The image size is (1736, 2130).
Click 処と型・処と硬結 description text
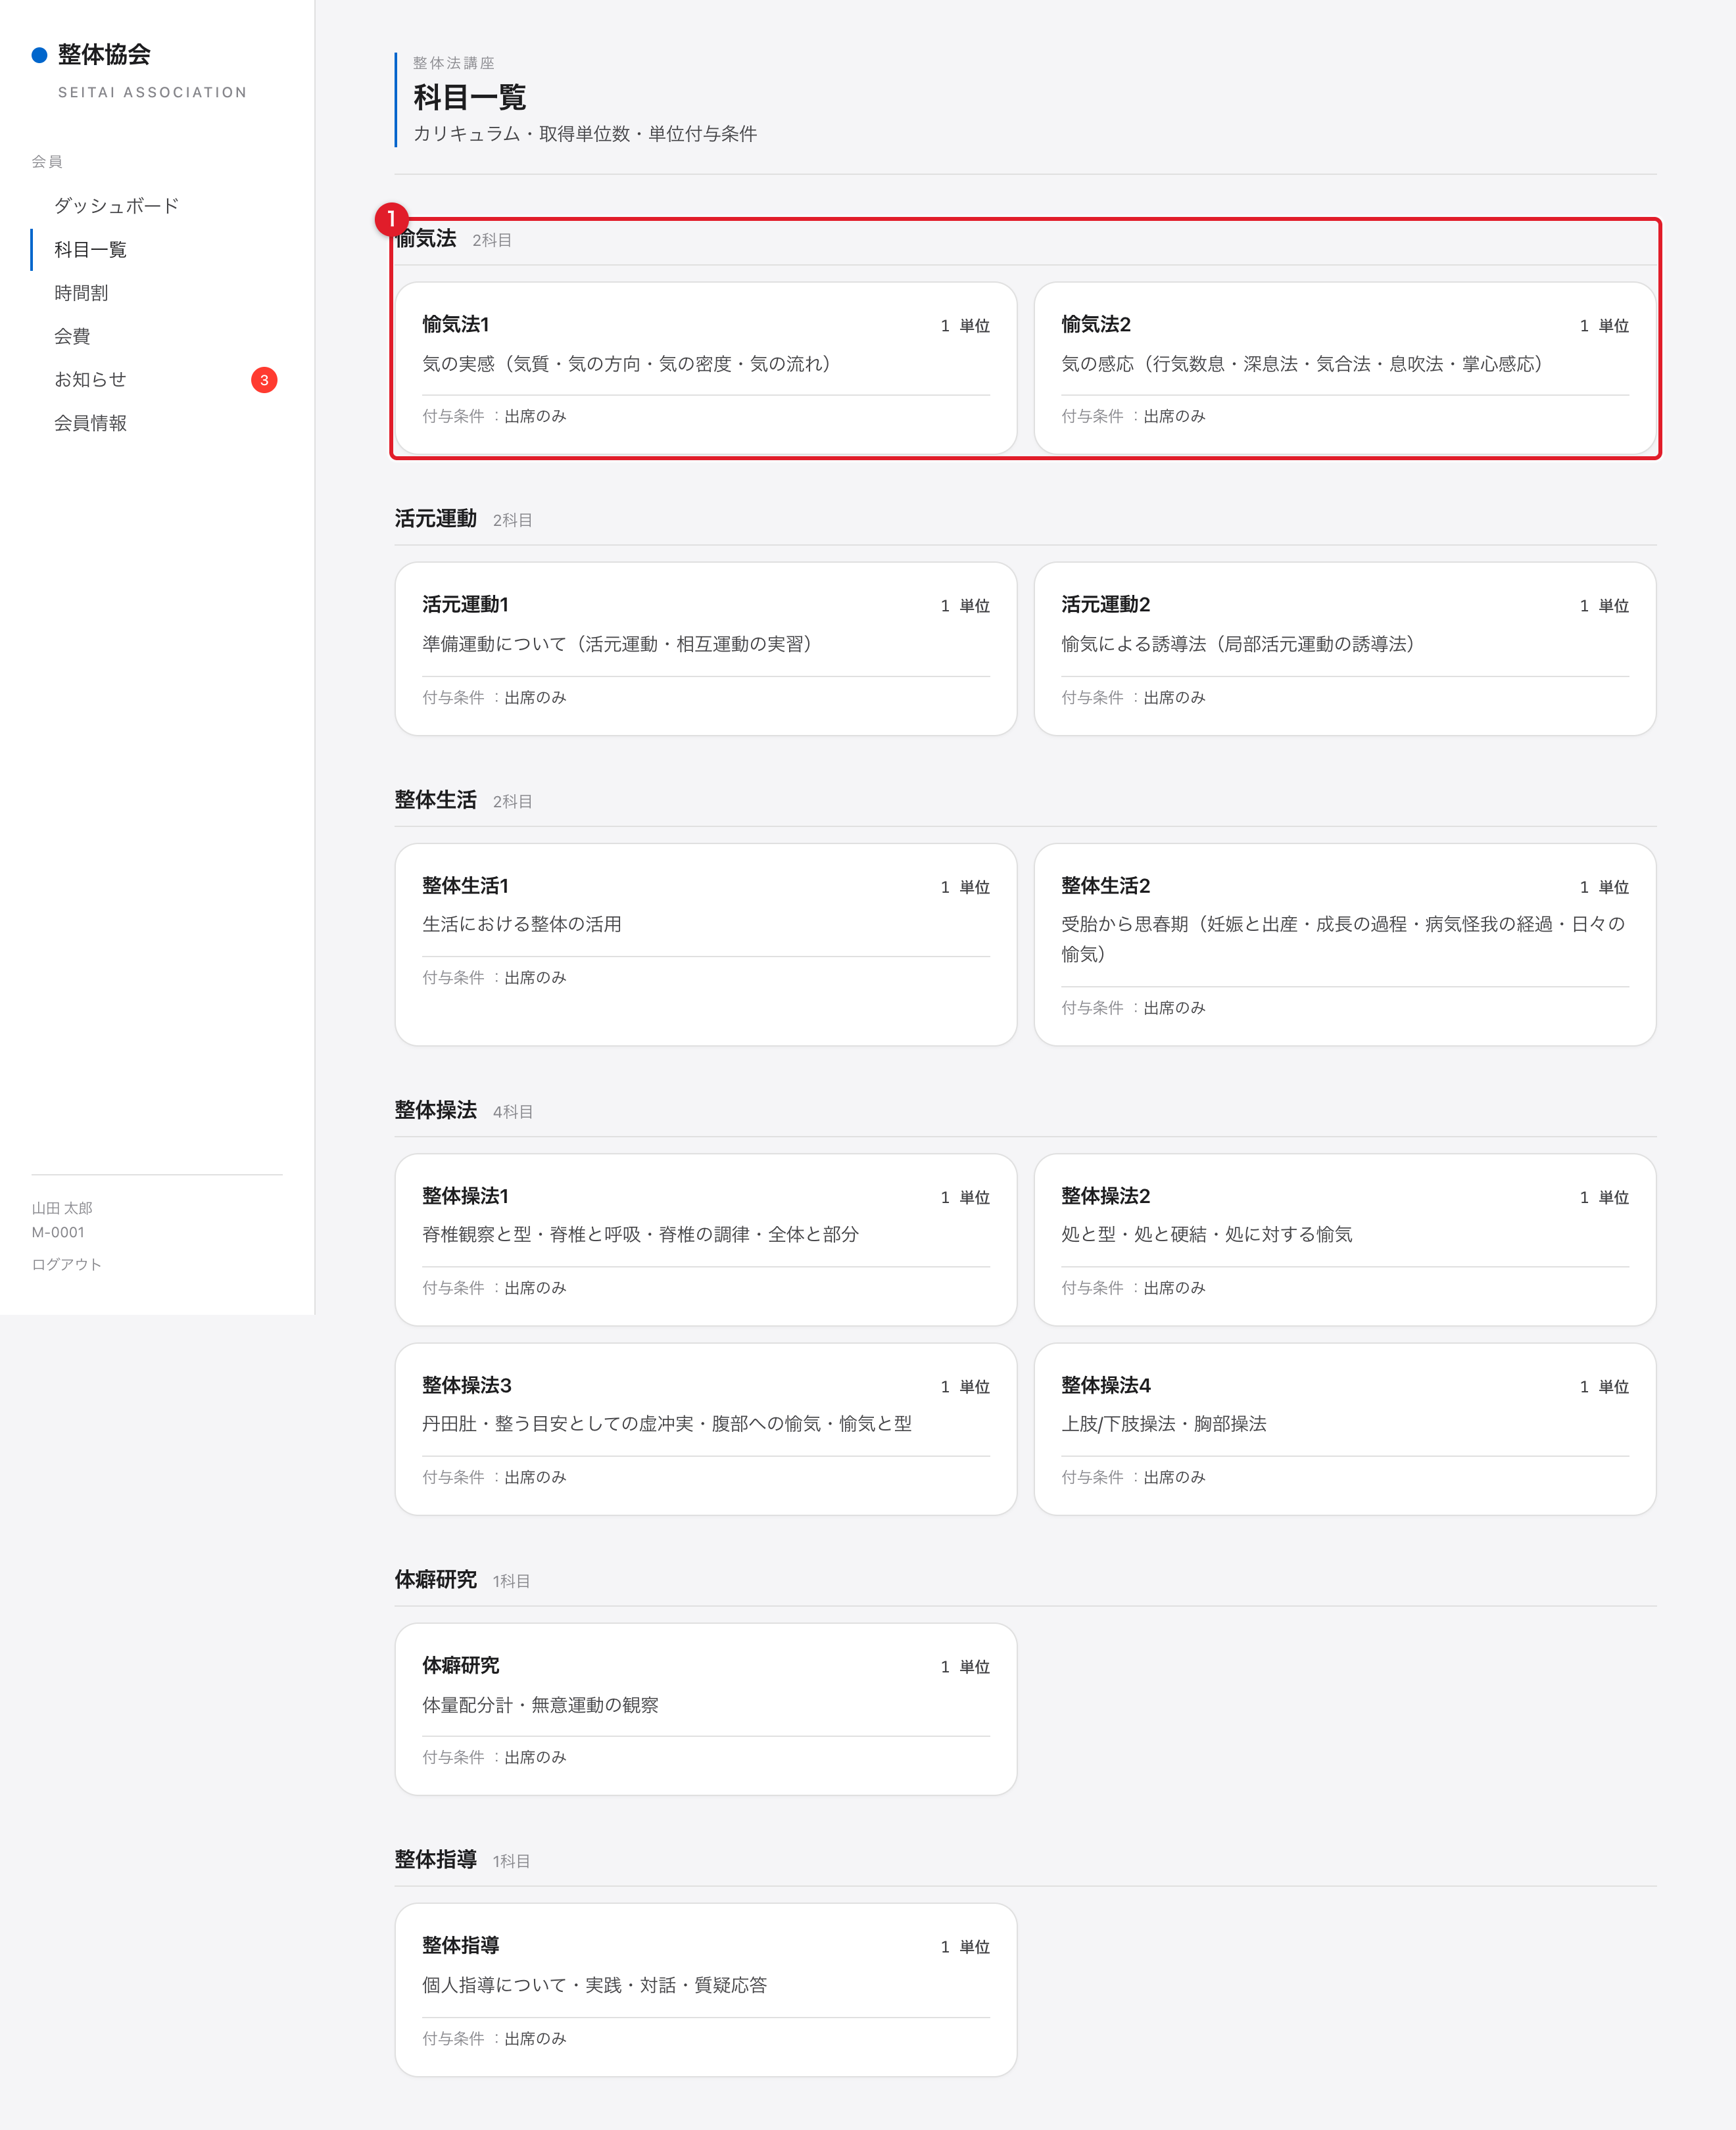click(x=1207, y=1235)
